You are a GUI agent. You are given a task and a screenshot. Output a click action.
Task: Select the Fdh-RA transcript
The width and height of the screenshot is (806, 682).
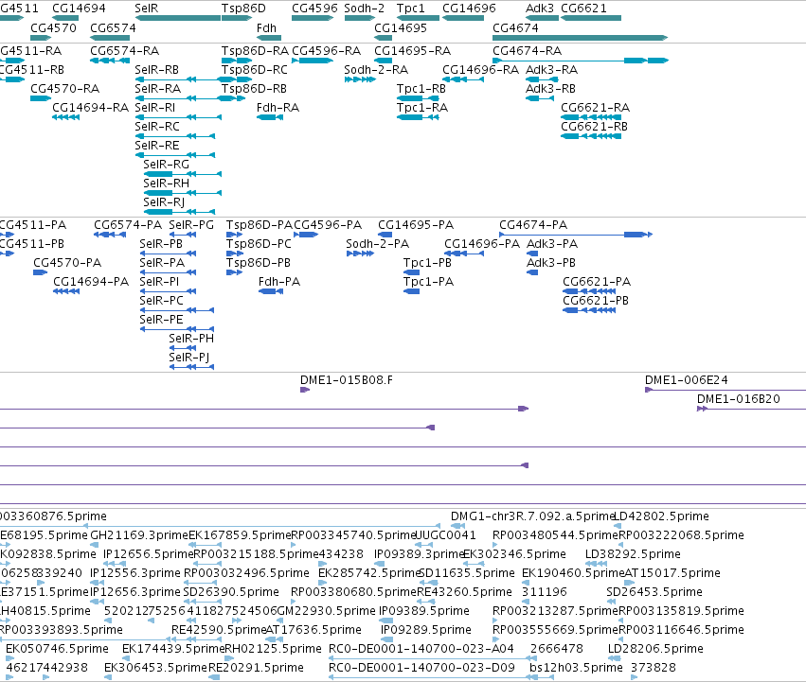[270, 117]
